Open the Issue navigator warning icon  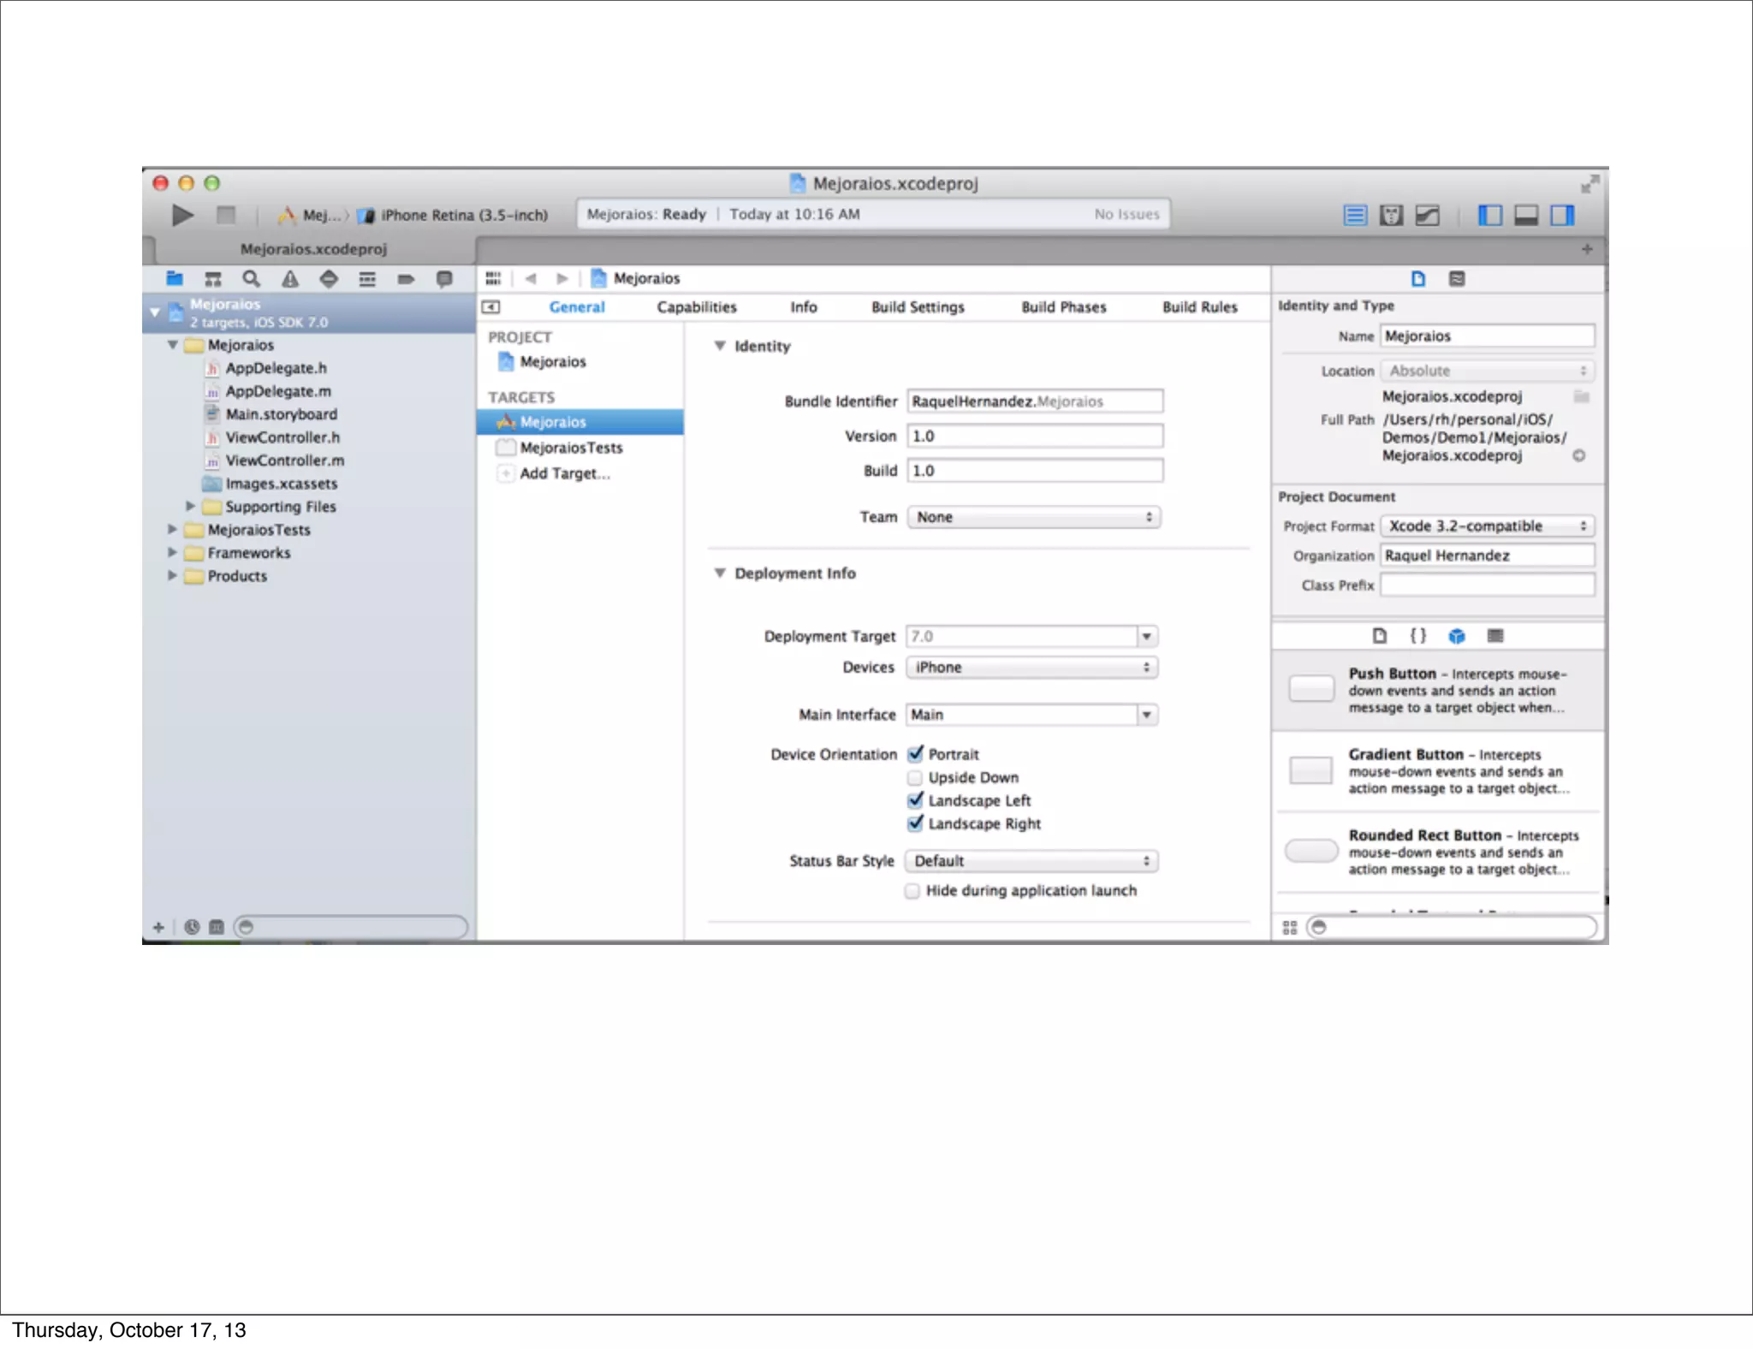pyautogui.click(x=290, y=279)
